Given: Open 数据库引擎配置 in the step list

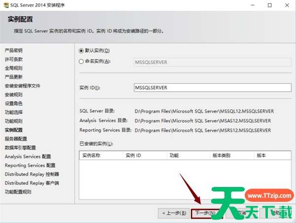Looking at the screenshot, I should pos(20,148).
